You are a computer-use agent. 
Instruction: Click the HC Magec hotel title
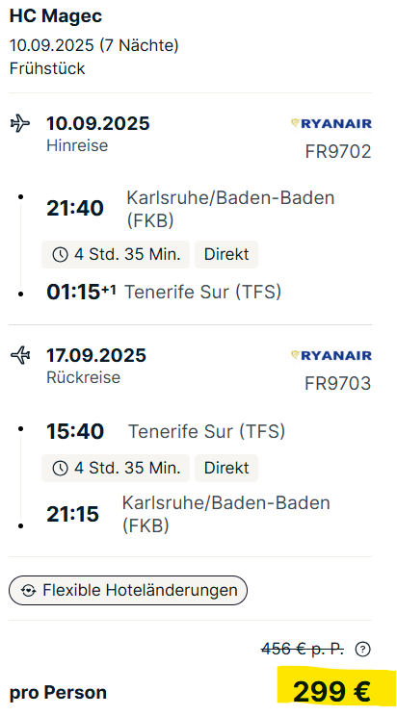point(56,16)
